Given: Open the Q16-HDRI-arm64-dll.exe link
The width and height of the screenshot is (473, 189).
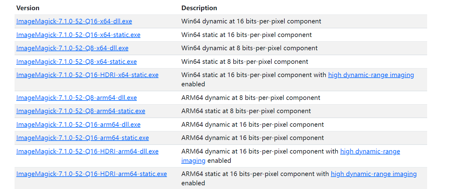Looking at the screenshot, I should (87, 151).
